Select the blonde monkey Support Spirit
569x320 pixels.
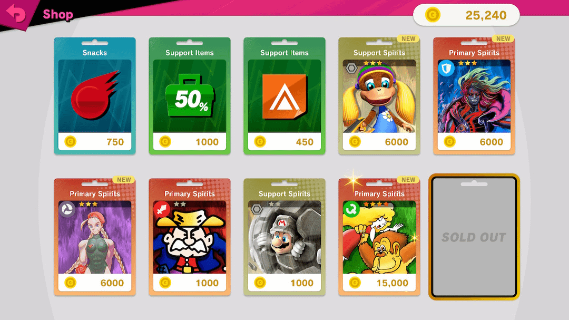[379, 96]
